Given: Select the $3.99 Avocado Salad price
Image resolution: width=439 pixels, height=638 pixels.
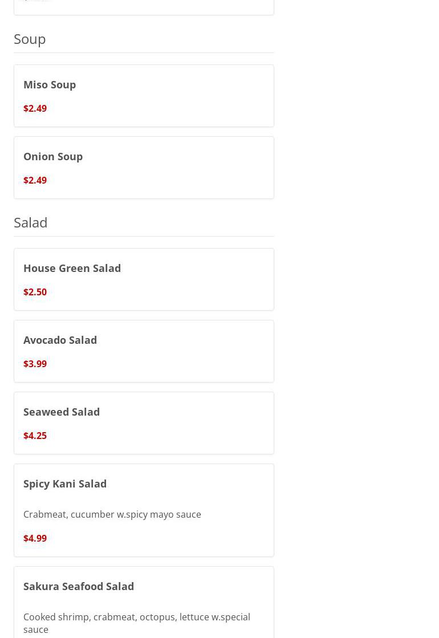Looking at the screenshot, I should tap(35, 364).
